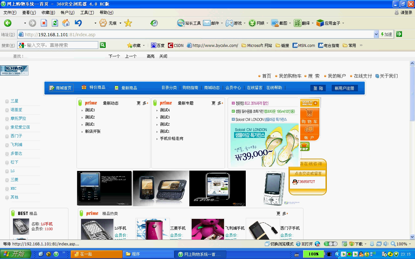Open the history clock icon in toolbar
415x259 pixels.
click(154, 23)
